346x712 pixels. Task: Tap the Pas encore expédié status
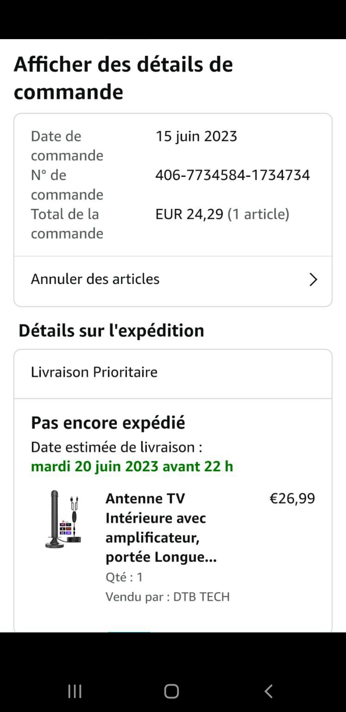click(x=108, y=423)
